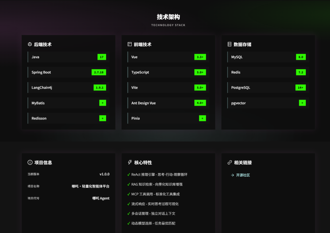
Task: Select the MySQL text label
Action: click(x=237, y=57)
